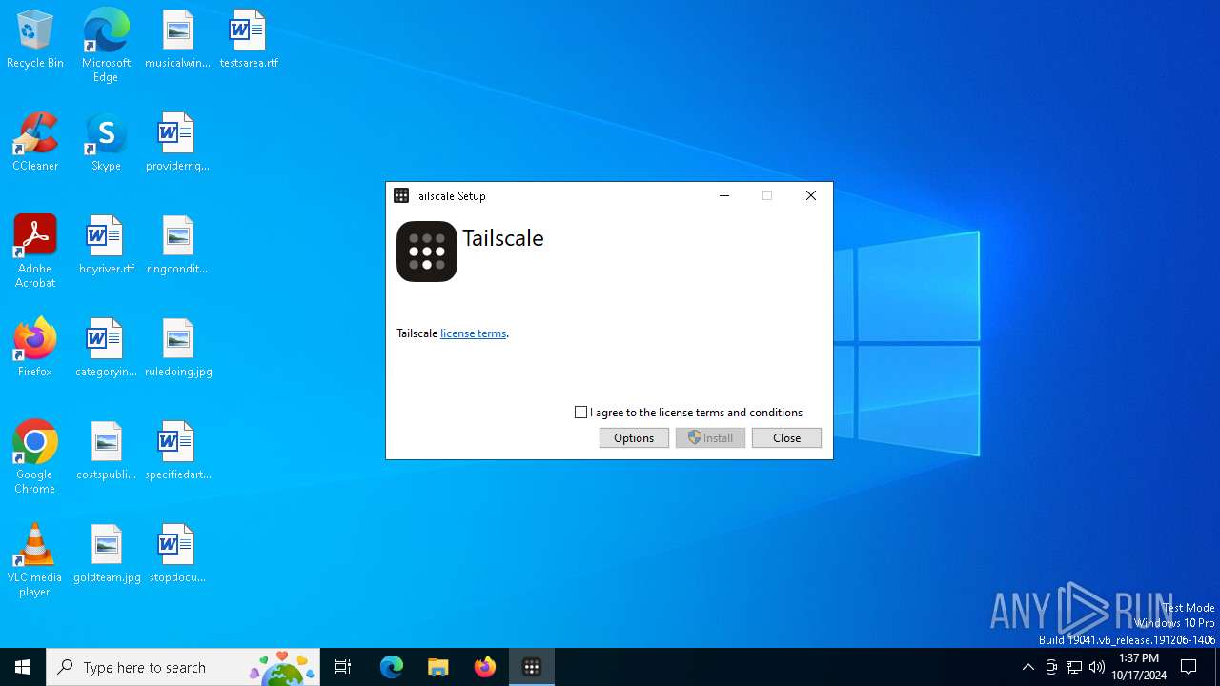
Task: Open the volume control in system tray
Action: [1097, 667]
